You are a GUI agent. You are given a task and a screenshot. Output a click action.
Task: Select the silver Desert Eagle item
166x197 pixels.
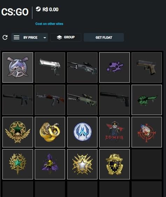coord(50,67)
